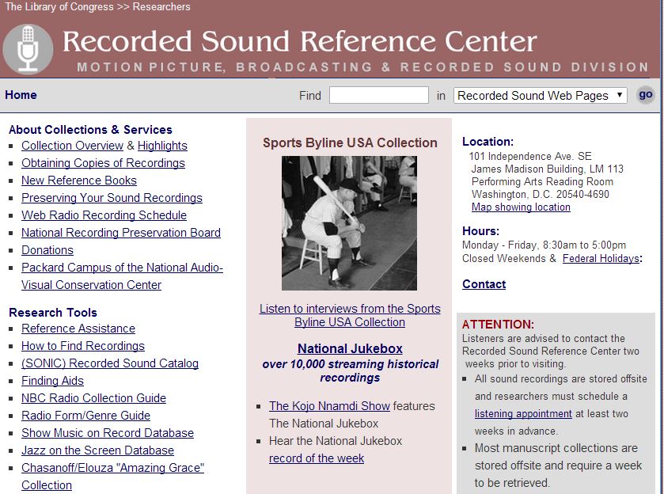Screen dimensions: 664x494
Task: Open The Library of Congress breadcrumb
Action: [x=59, y=7]
